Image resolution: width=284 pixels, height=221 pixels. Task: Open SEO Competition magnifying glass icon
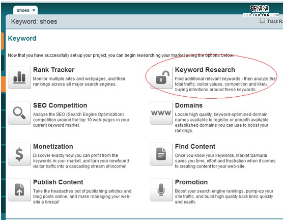[19, 113]
